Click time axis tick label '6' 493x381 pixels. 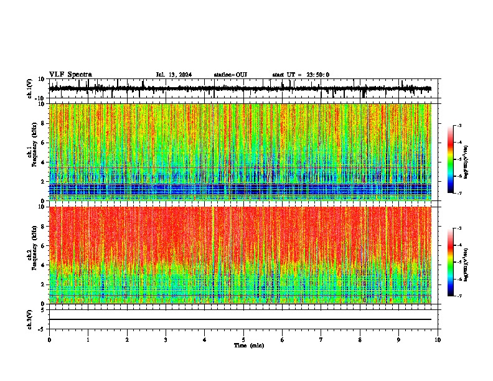[283, 340]
